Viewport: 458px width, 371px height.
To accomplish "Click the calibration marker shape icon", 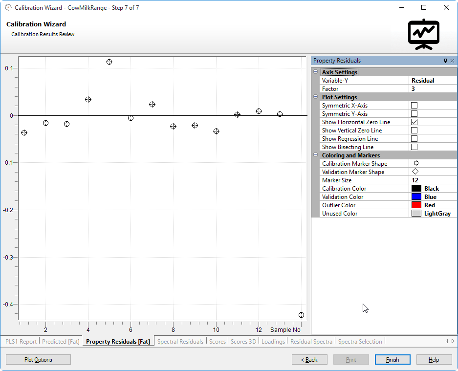I will tap(416, 163).
